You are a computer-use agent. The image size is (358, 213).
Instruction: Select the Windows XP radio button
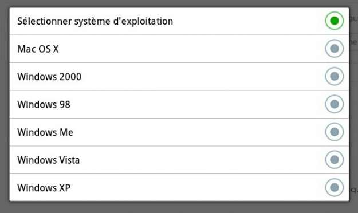click(335, 187)
